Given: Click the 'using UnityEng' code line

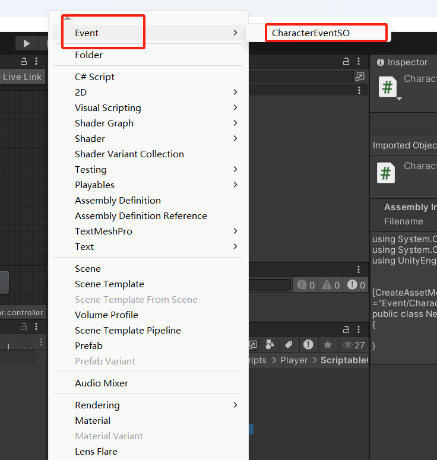Looking at the screenshot, I should [x=404, y=261].
